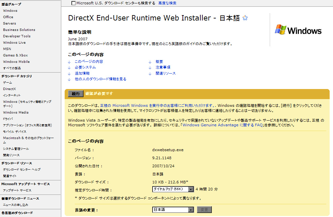
Task: Click release date 2007/10/24
Action: (163, 166)
